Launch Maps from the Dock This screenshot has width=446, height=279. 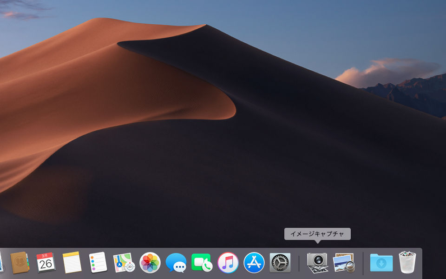pyautogui.click(x=124, y=262)
